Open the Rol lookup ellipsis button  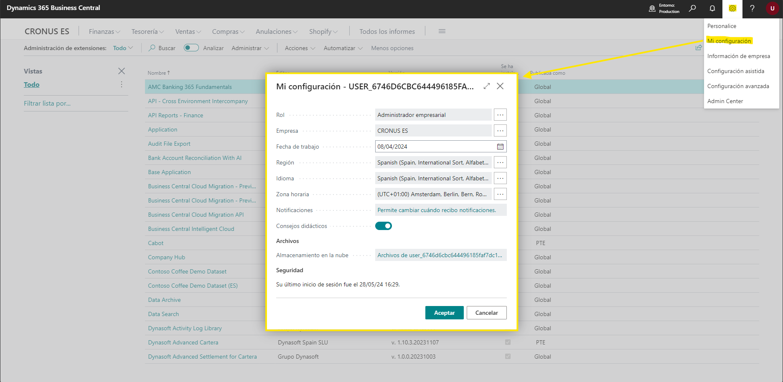pos(500,115)
